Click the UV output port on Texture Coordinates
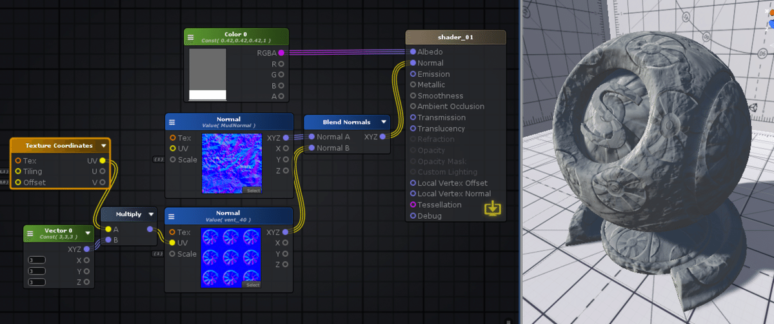Screen dimensions: 774x324 102,161
